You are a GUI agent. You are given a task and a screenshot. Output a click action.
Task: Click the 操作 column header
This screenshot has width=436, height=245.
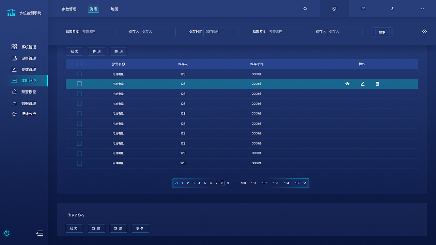362,64
